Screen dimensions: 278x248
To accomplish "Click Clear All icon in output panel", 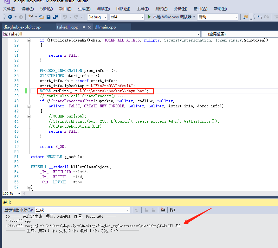I will tap(163, 210).
